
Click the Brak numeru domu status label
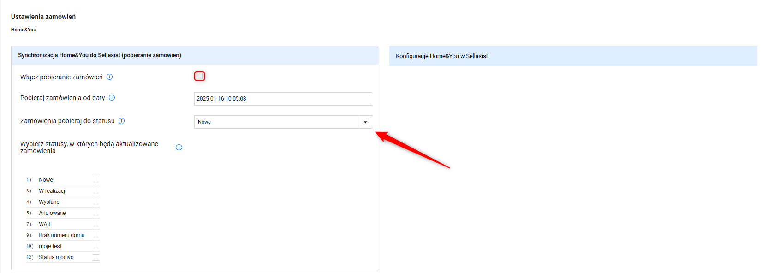pos(62,235)
